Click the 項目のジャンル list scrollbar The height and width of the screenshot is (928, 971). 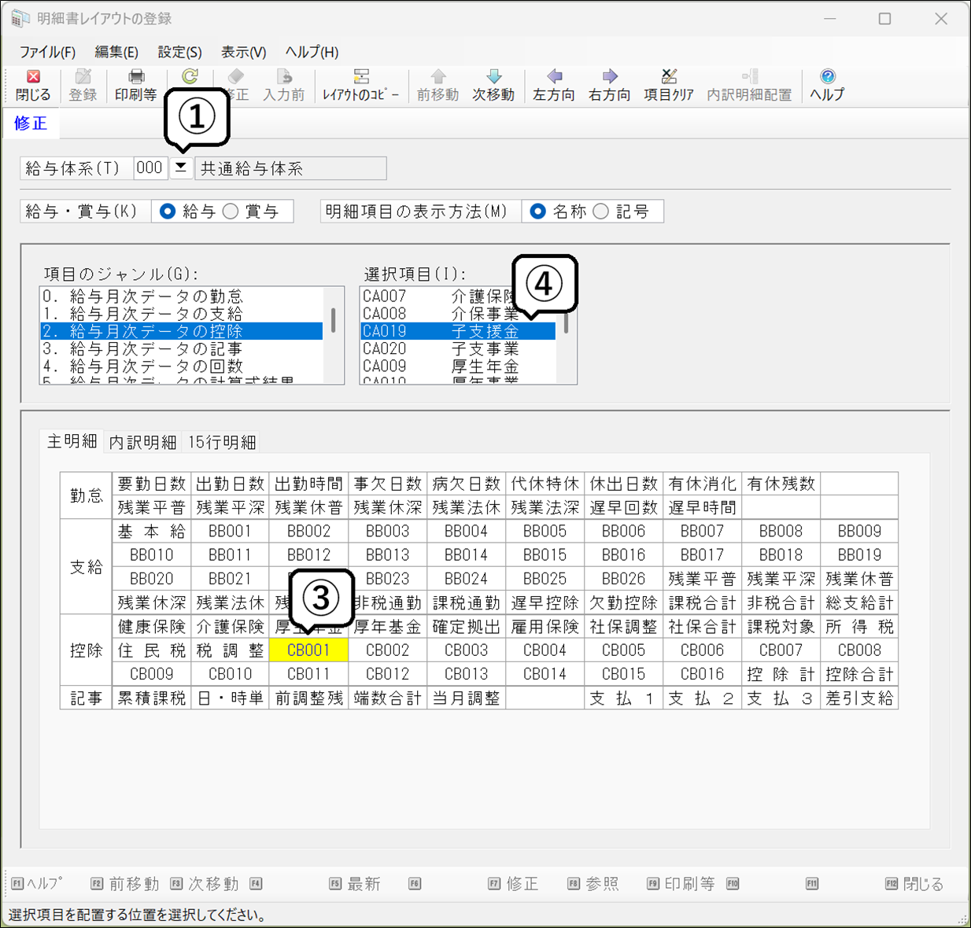pyautogui.click(x=334, y=321)
